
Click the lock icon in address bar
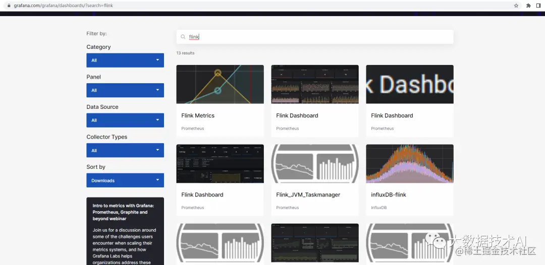click(x=9, y=6)
